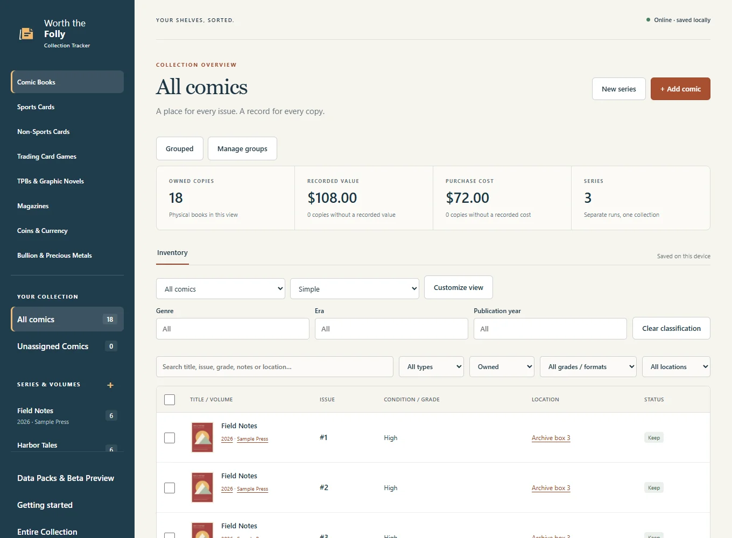Screen dimensions: 732x538
Task: Click Sample Press link in Field Notes #1 row
Action: pos(252,439)
